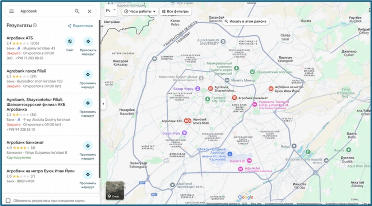Click the Ташкентский зоопарк marker
This screenshot has width=372, height=206.
pos(252,71)
